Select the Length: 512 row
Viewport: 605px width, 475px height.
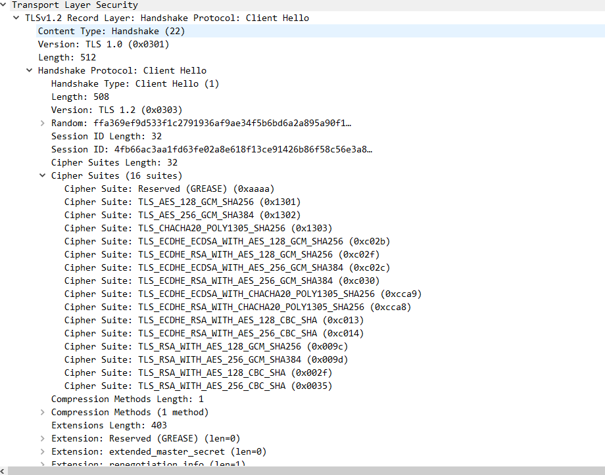[x=67, y=57]
